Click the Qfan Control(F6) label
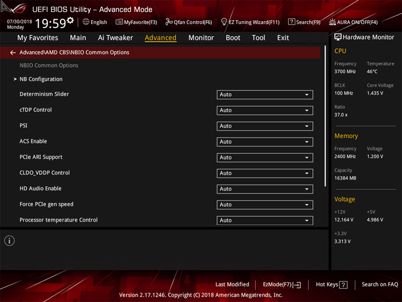The height and width of the screenshot is (302, 402). [193, 22]
